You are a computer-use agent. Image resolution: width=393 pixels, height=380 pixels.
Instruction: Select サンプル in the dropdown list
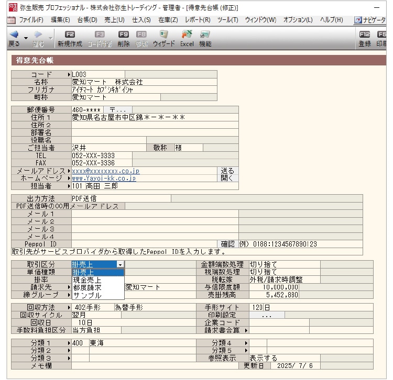pos(98,295)
